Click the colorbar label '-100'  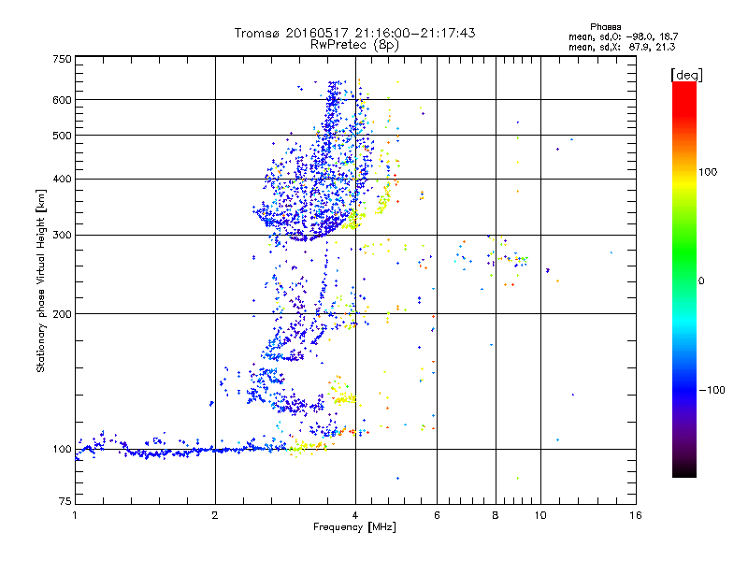712,390
